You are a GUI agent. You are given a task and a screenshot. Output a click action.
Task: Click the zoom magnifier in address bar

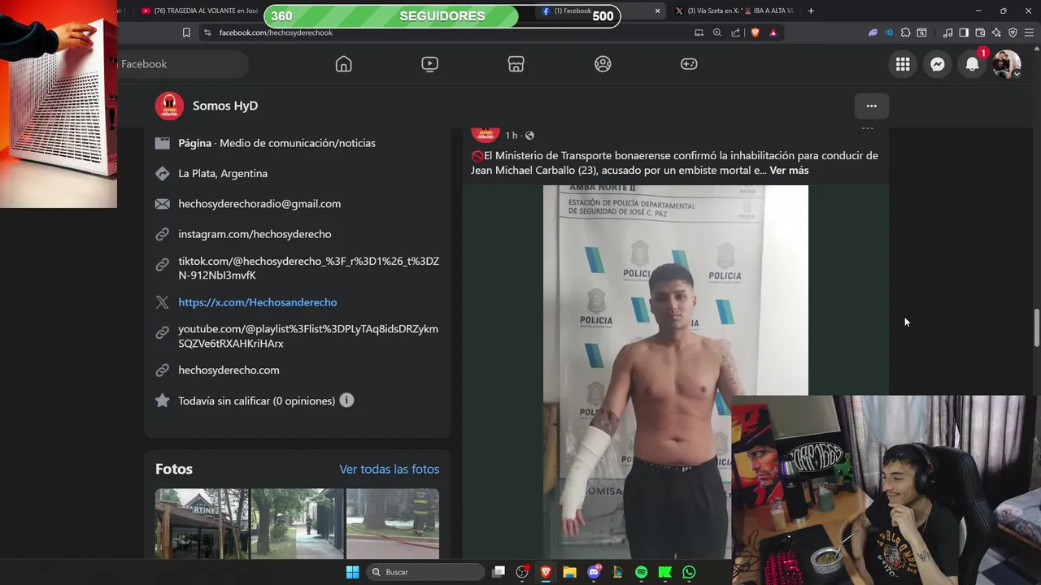coord(717,32)
